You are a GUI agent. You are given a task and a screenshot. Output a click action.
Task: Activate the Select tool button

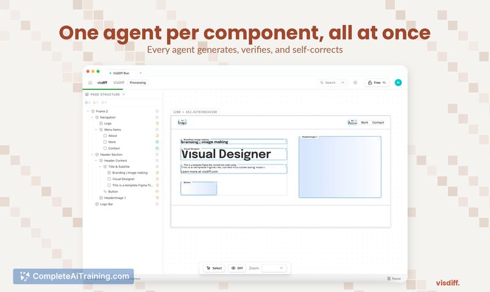tap(214, 268)
